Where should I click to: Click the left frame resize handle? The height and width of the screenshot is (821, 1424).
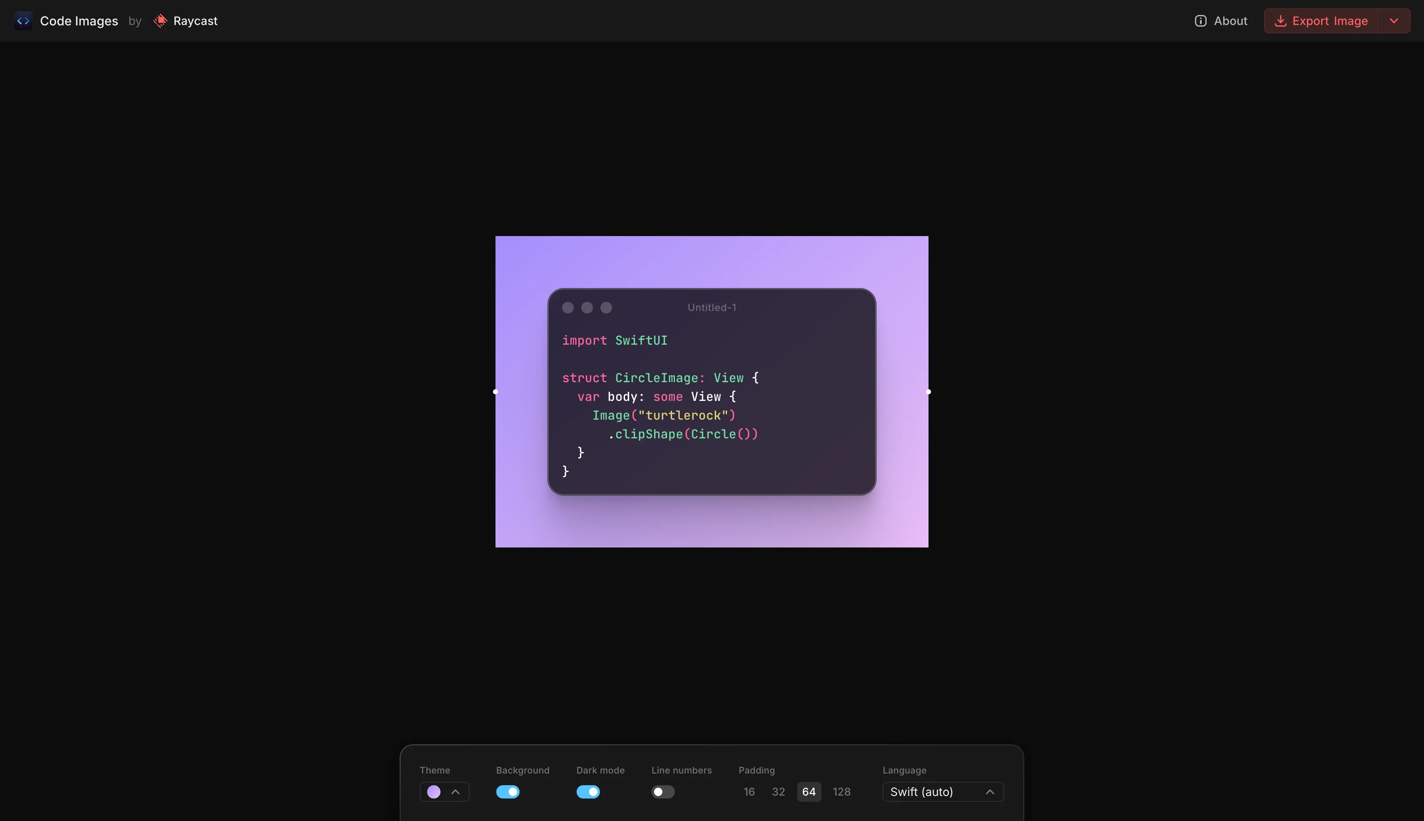[x=496, y=392]
